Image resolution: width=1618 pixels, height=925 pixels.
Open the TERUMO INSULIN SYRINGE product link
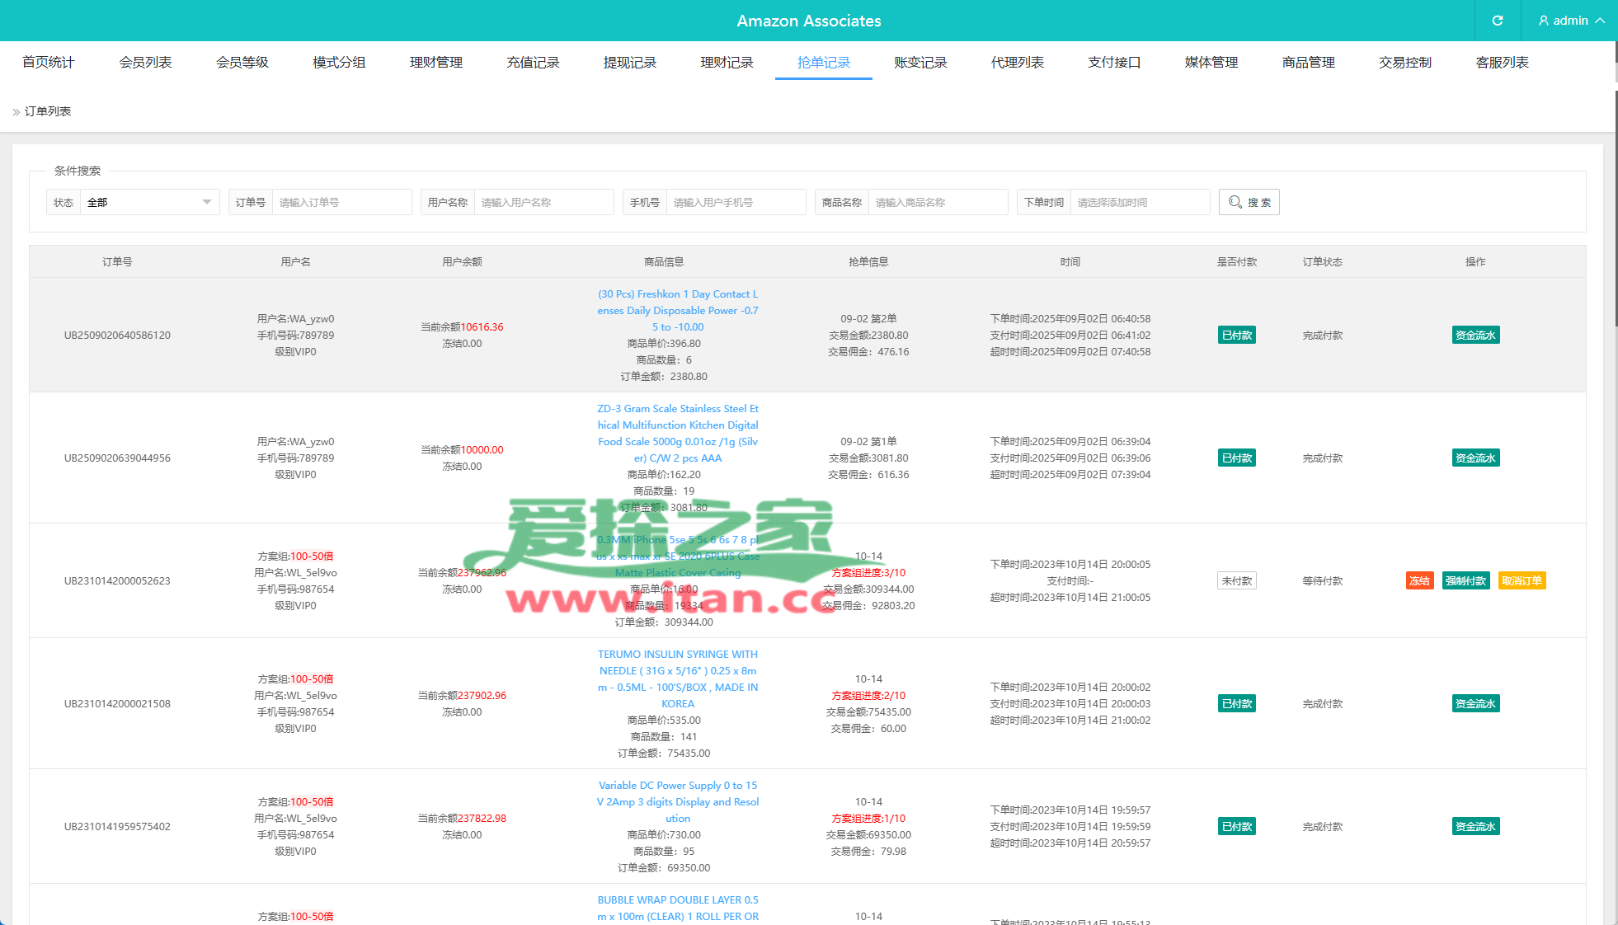coord(678,679)
